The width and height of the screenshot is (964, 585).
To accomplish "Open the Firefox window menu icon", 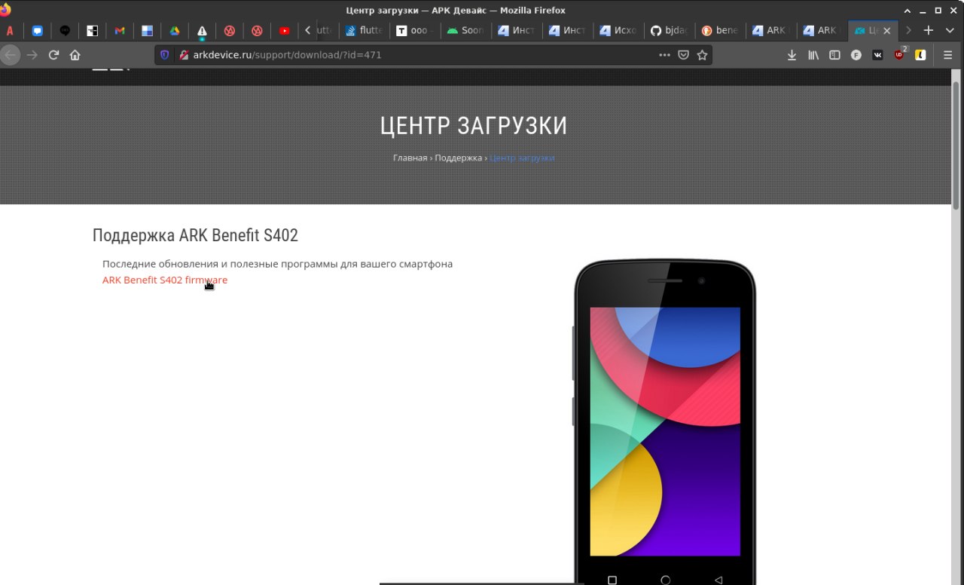I will tap(6, 10).
